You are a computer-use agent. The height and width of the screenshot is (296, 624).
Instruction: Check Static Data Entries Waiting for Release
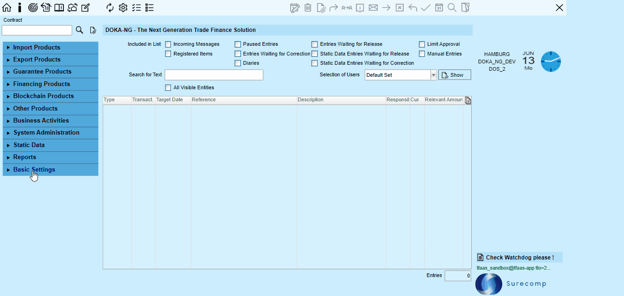(315, 54)
